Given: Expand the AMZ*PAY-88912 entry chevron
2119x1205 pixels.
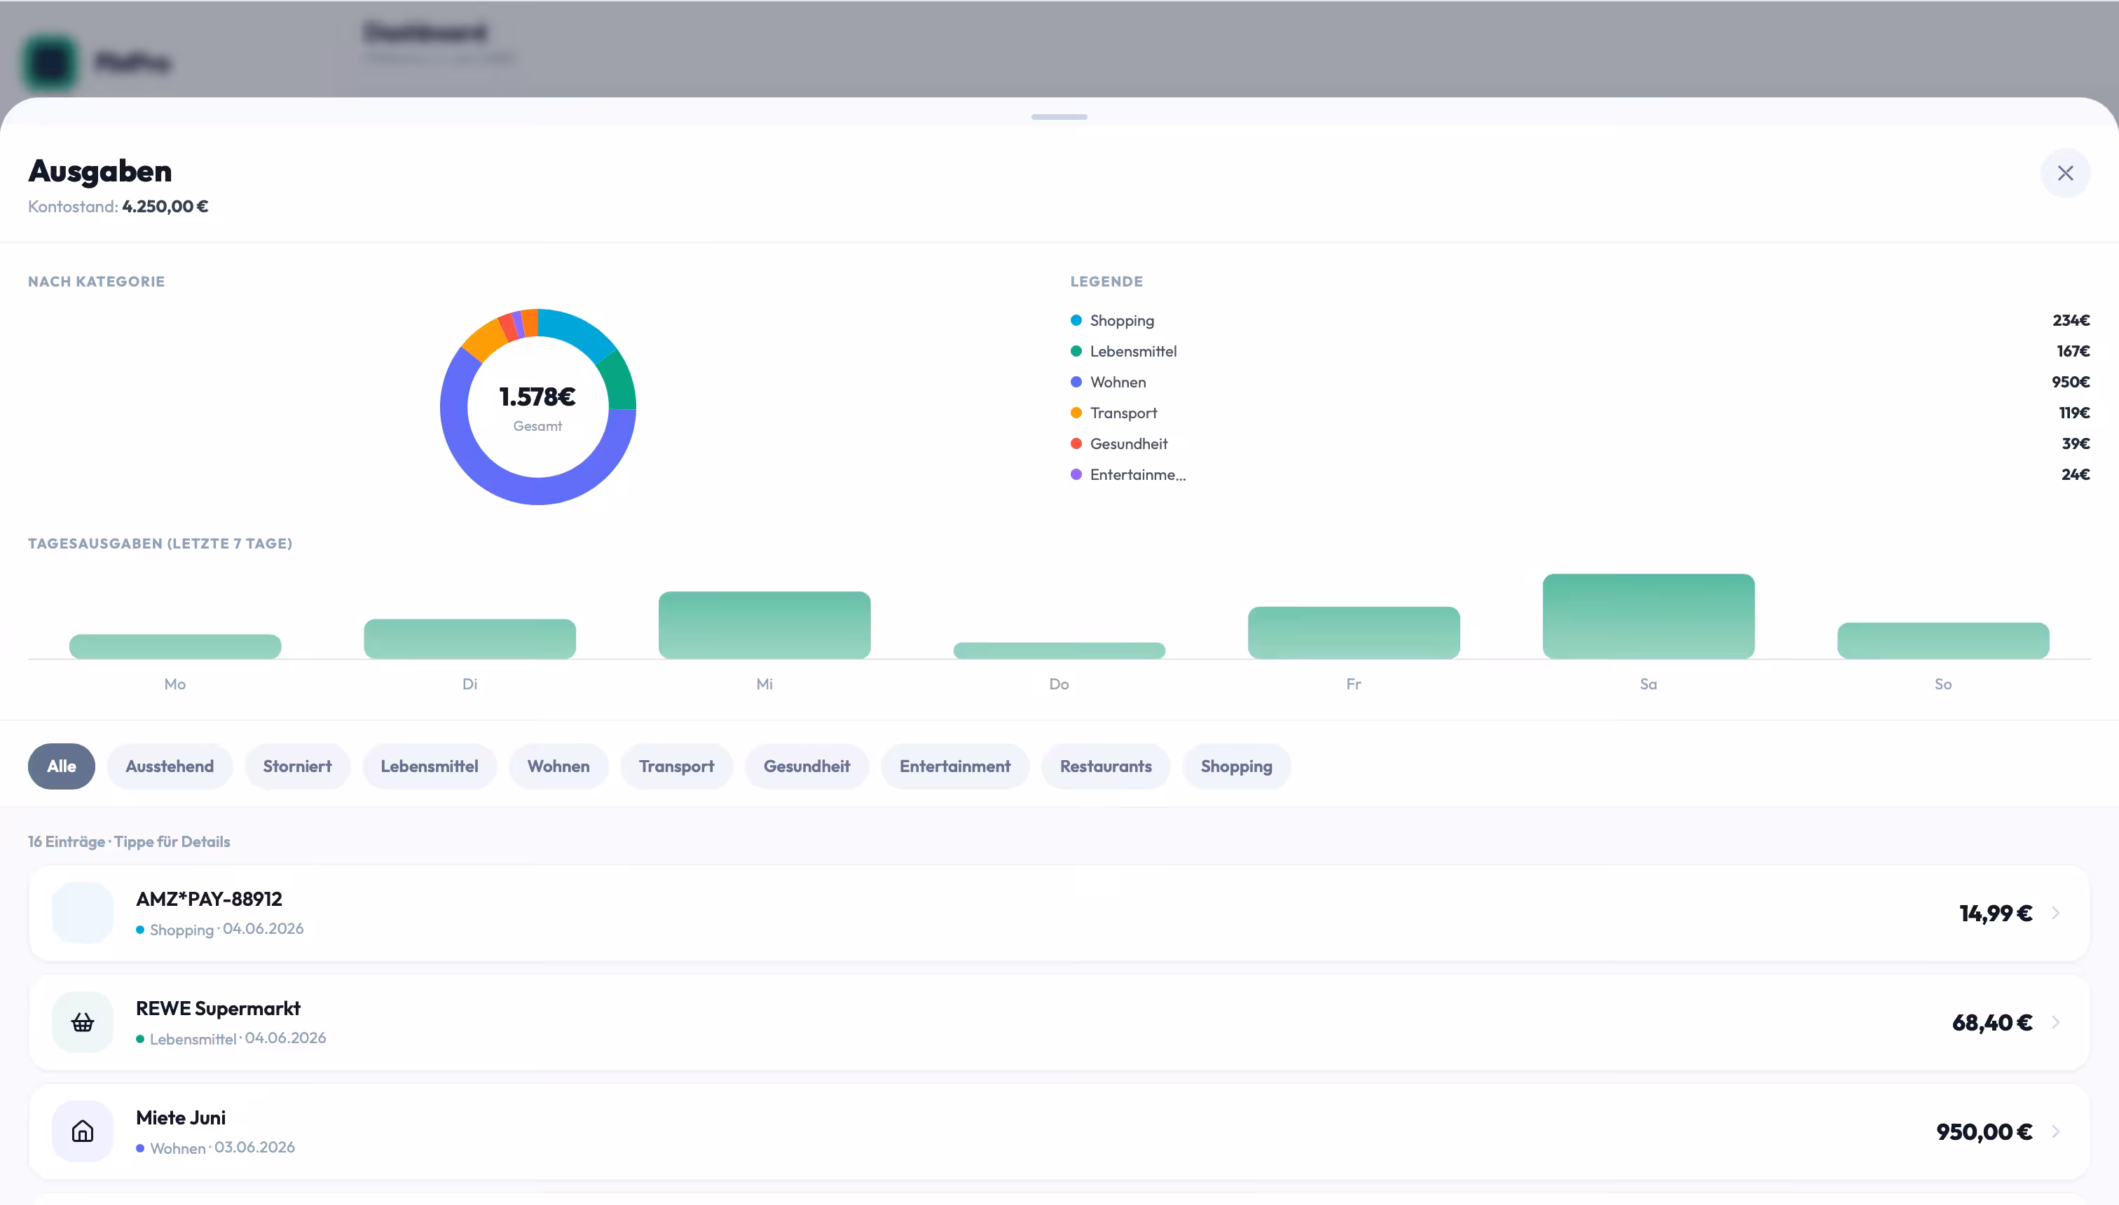Looking at the screenshot, I should click(x=2055, y=913).
